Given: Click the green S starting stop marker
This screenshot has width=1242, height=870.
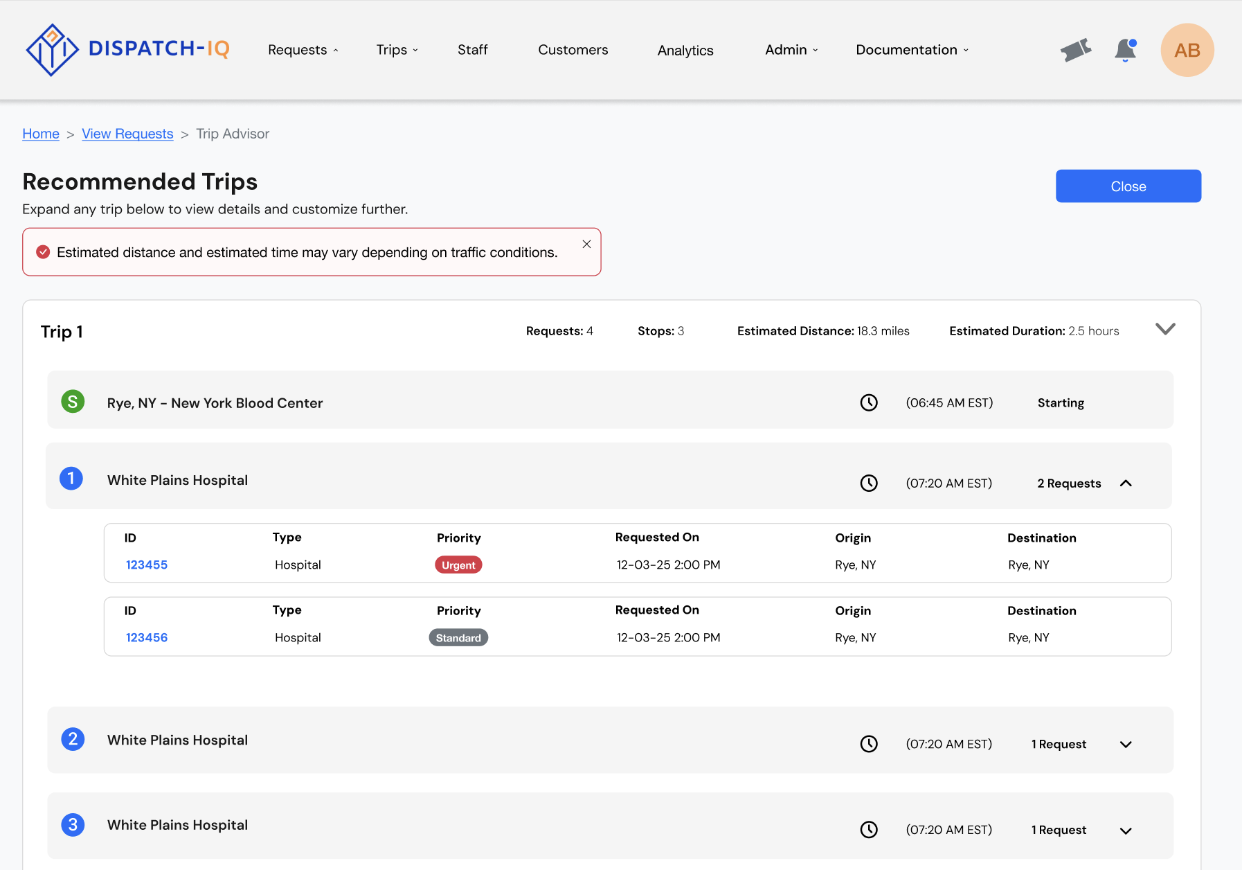Looking at the screenshot, I should point(73,402).
